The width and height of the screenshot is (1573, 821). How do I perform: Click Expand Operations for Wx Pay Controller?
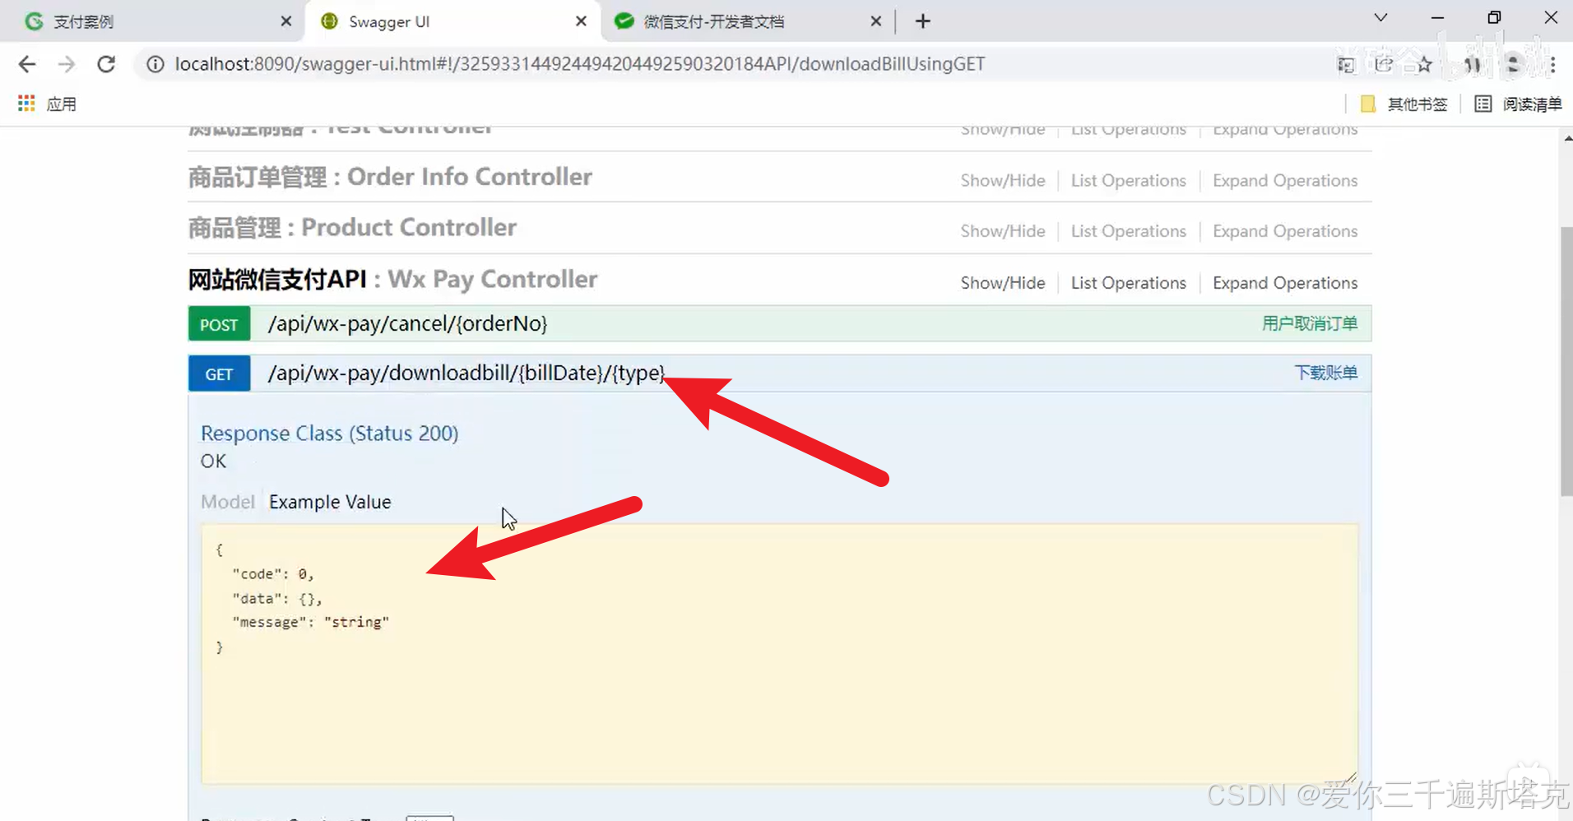click(1285, 283)
